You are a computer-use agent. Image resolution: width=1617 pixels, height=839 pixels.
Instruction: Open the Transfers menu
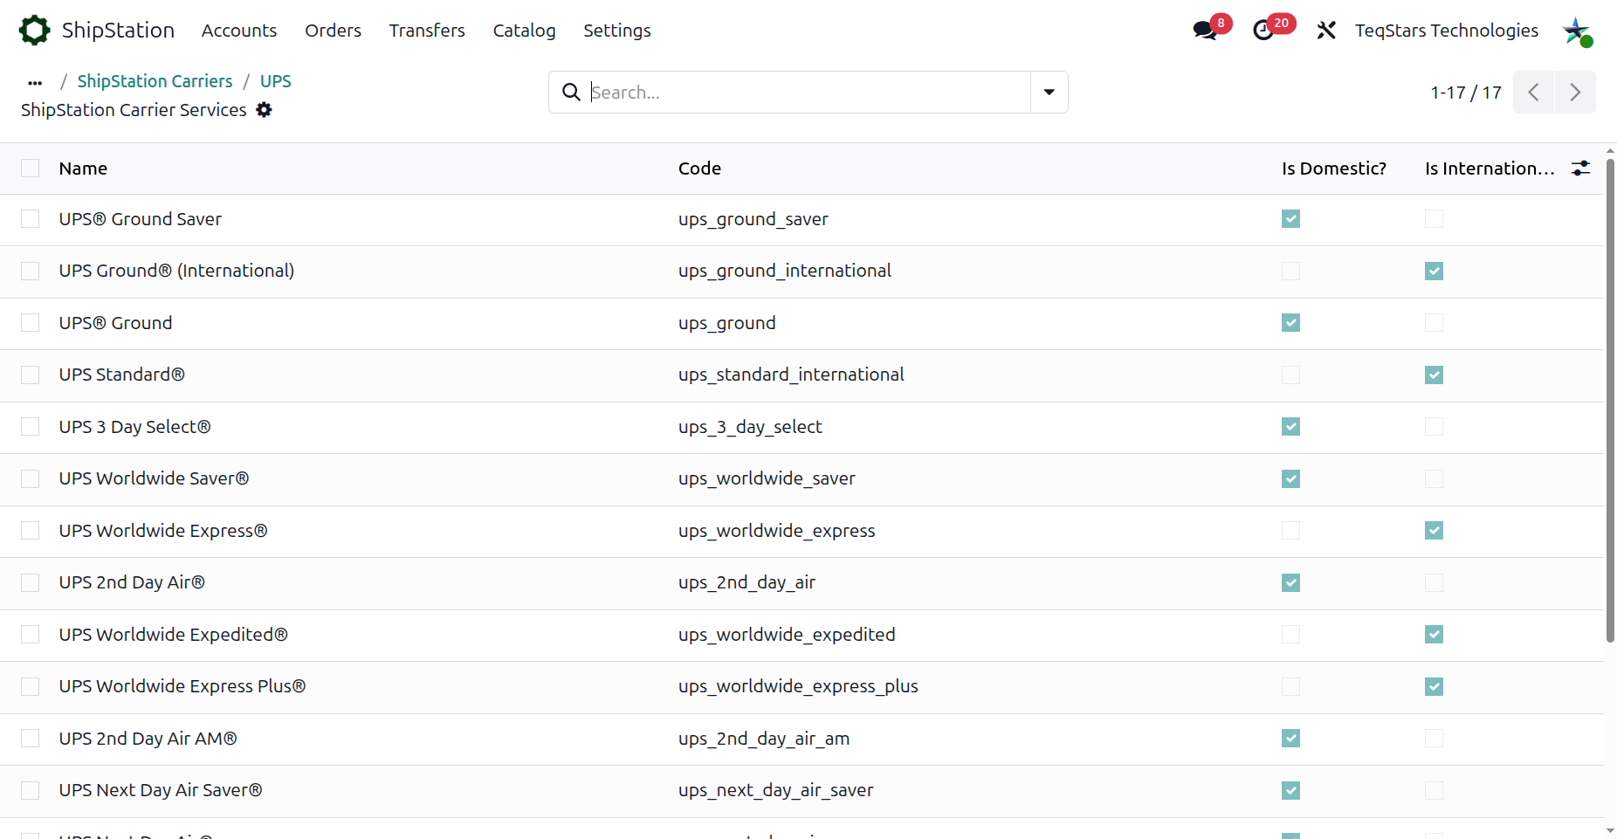[427, 31]
